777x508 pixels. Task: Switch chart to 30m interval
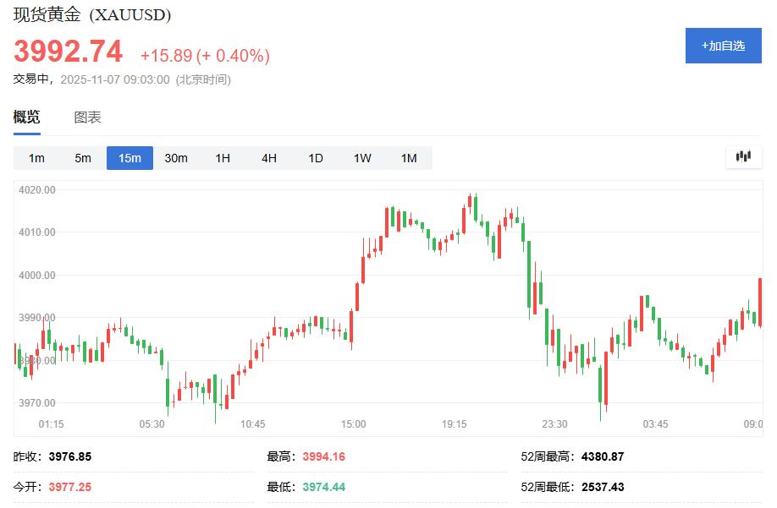(176, 158)
